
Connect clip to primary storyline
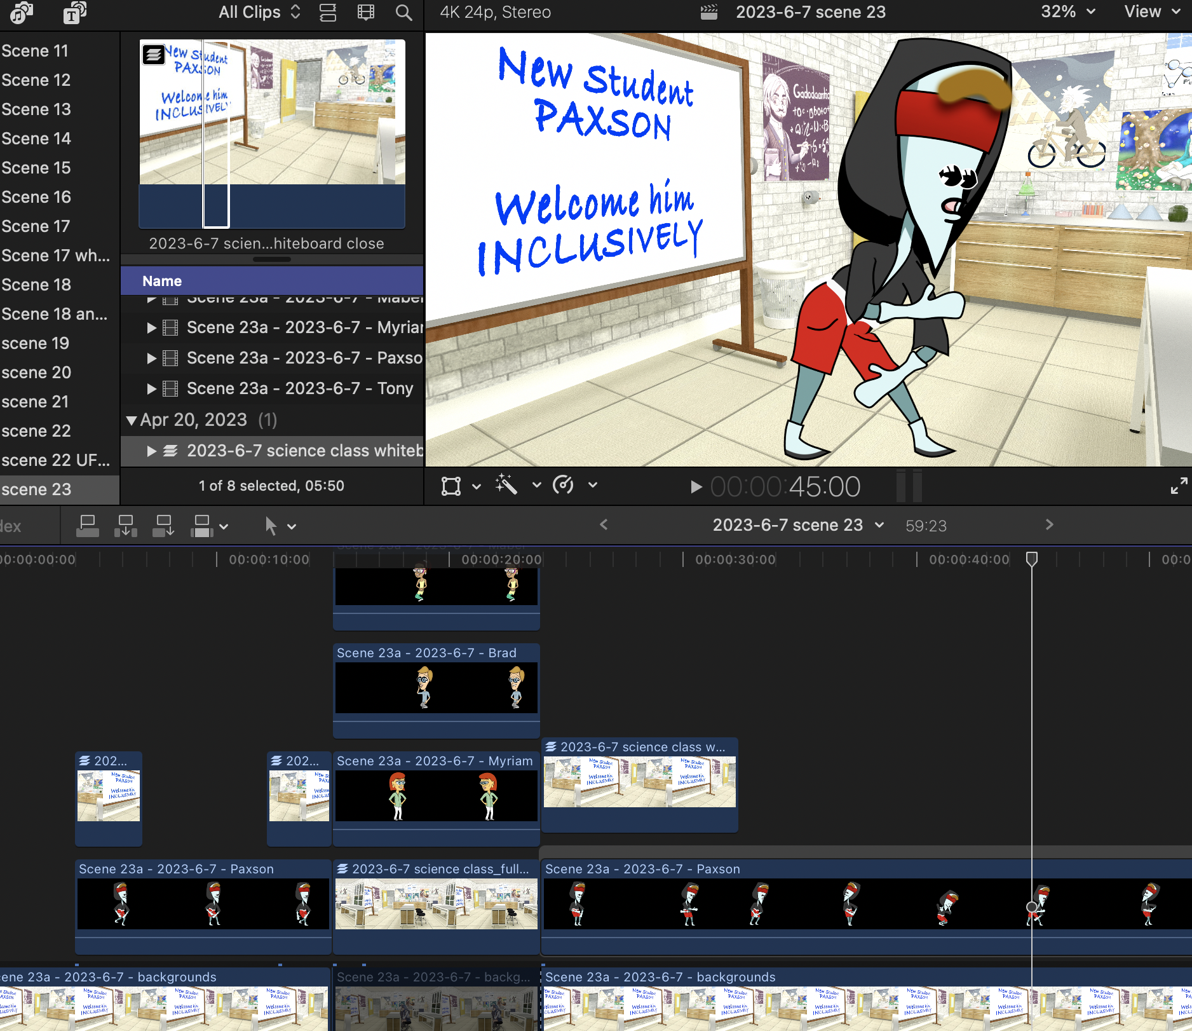click(x=88, y=526)
